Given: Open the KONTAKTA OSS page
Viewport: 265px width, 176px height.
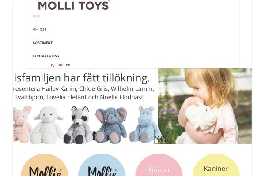Looking at the screenshot, I should (x=46, y=56).
